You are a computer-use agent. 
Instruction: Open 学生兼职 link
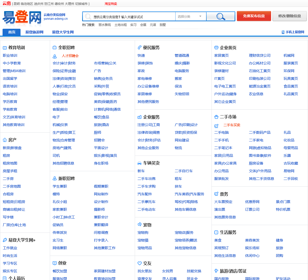pos(60,186)
